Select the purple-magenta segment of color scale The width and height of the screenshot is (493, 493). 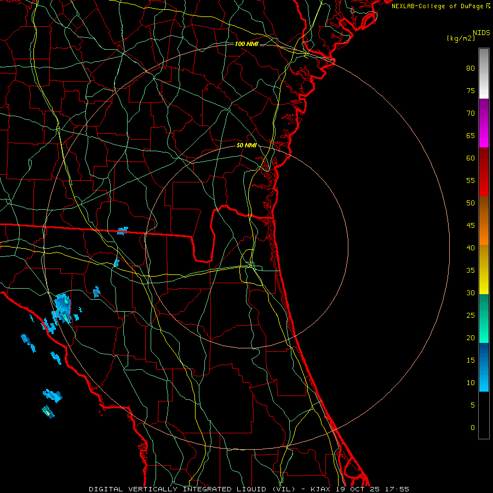(484, 123)
